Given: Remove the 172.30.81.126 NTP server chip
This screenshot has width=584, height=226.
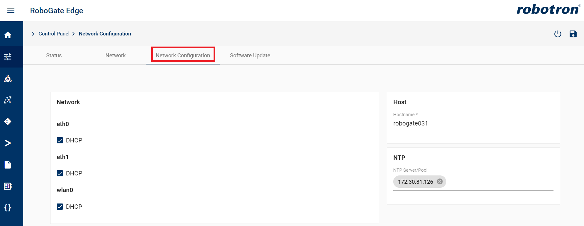Looking at the screenshot, I should click(440, 182).
